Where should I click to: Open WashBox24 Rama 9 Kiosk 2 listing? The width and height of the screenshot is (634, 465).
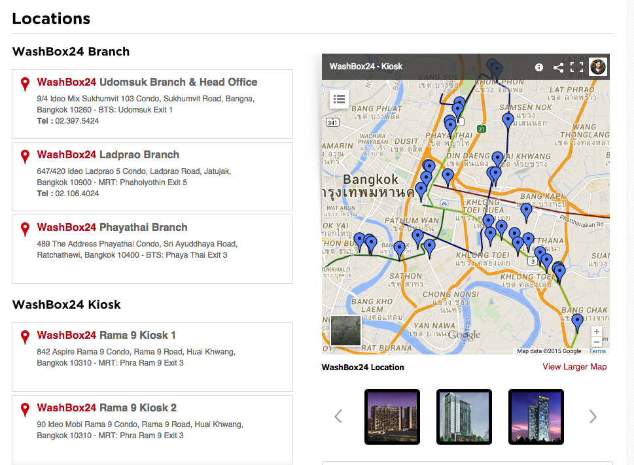tap(107, 407)
